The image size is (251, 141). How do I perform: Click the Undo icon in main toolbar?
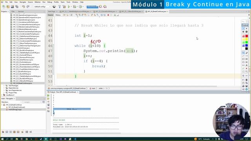pyautogui.click(x=24, y=7)
